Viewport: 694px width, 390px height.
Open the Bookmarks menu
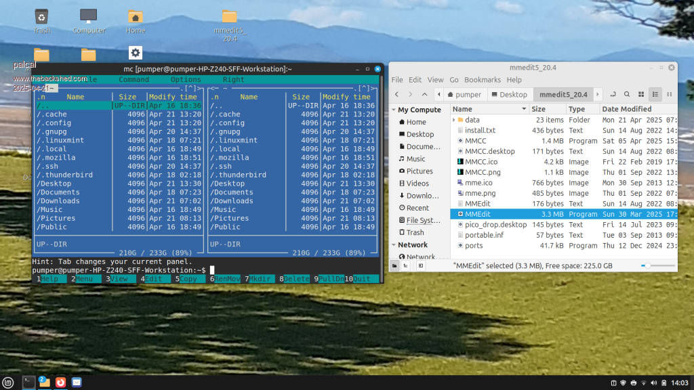pos(483,80)
